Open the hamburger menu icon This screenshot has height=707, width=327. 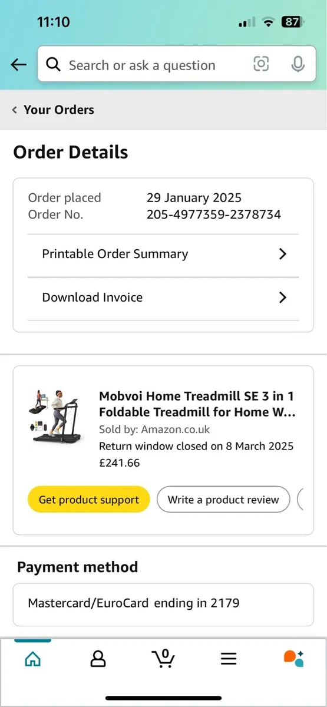229,659
